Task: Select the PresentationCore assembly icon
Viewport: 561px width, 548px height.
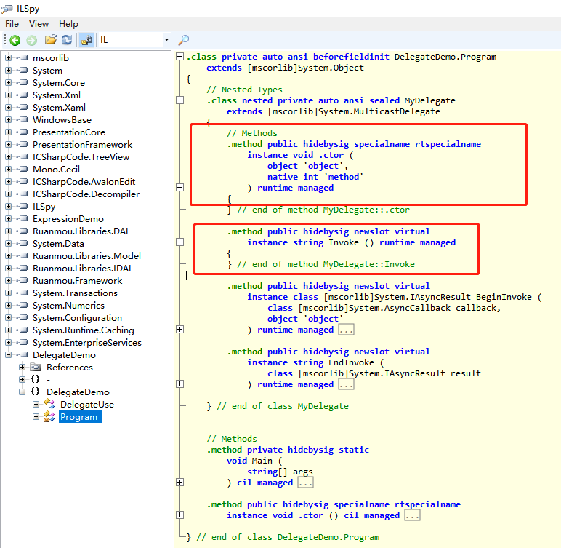Action: 23,132
